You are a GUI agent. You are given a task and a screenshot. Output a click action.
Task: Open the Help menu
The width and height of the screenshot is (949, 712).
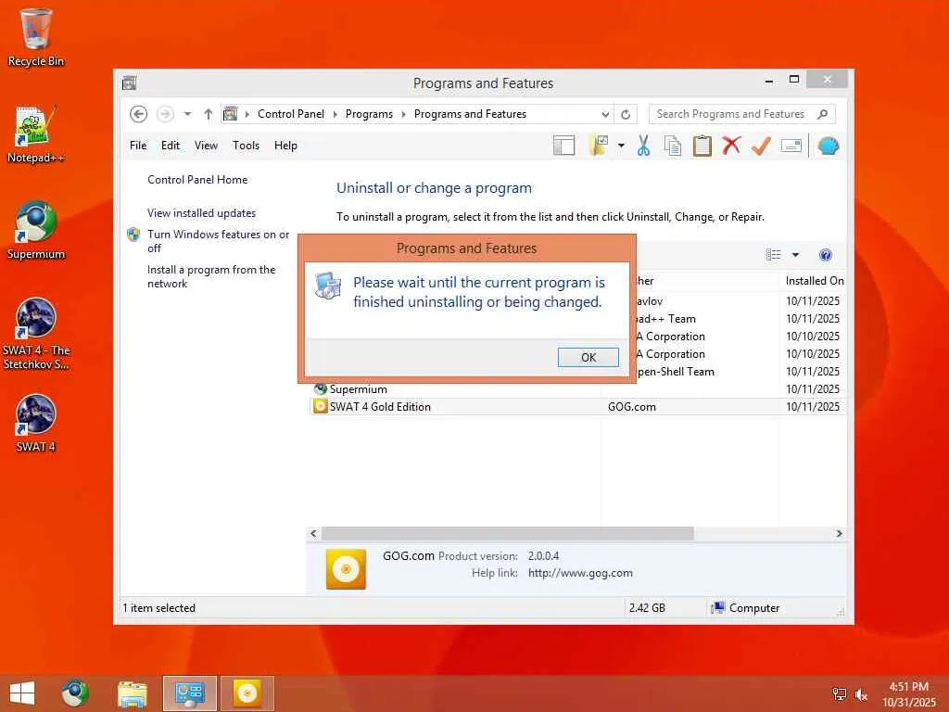pyautogui.click(x=285, y=146)
